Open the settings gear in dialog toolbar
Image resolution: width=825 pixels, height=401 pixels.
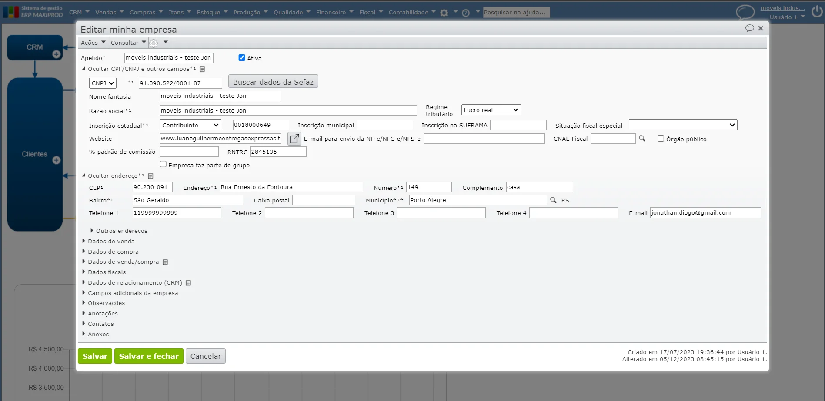click(x=154, y=43)
